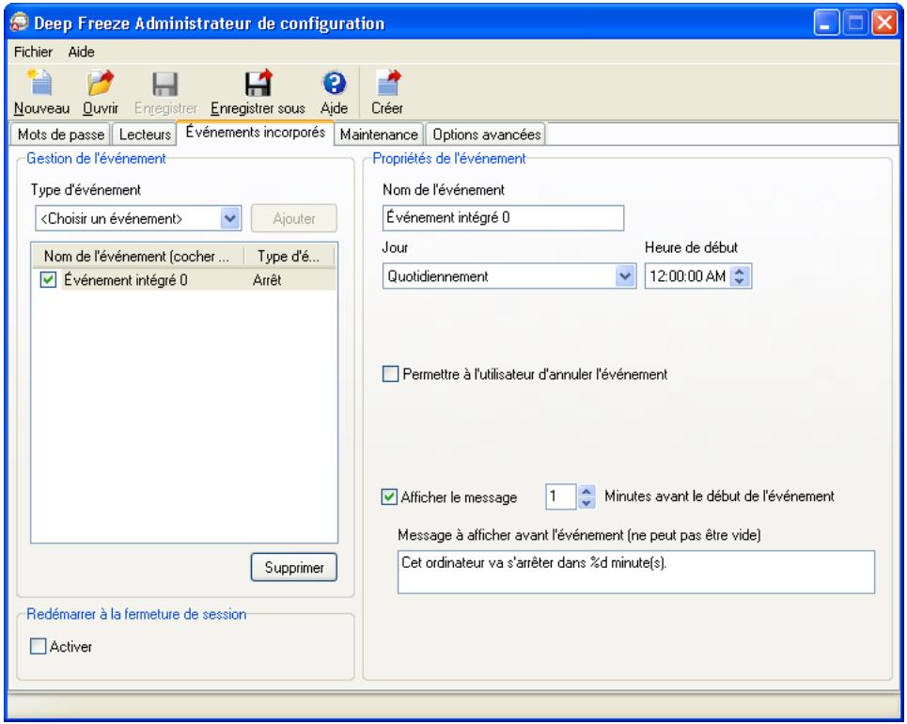Open the Maintenance tab
Image resolution: width=907 pixels, height=724 pixels.
[379, 134]
